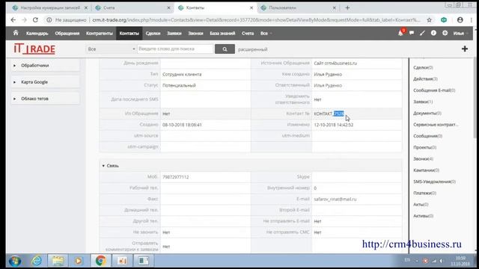Viewport: 479px width, 269px height.
Task: Expand the Облако тегов sidebar section
Action: tap(46, 99)
